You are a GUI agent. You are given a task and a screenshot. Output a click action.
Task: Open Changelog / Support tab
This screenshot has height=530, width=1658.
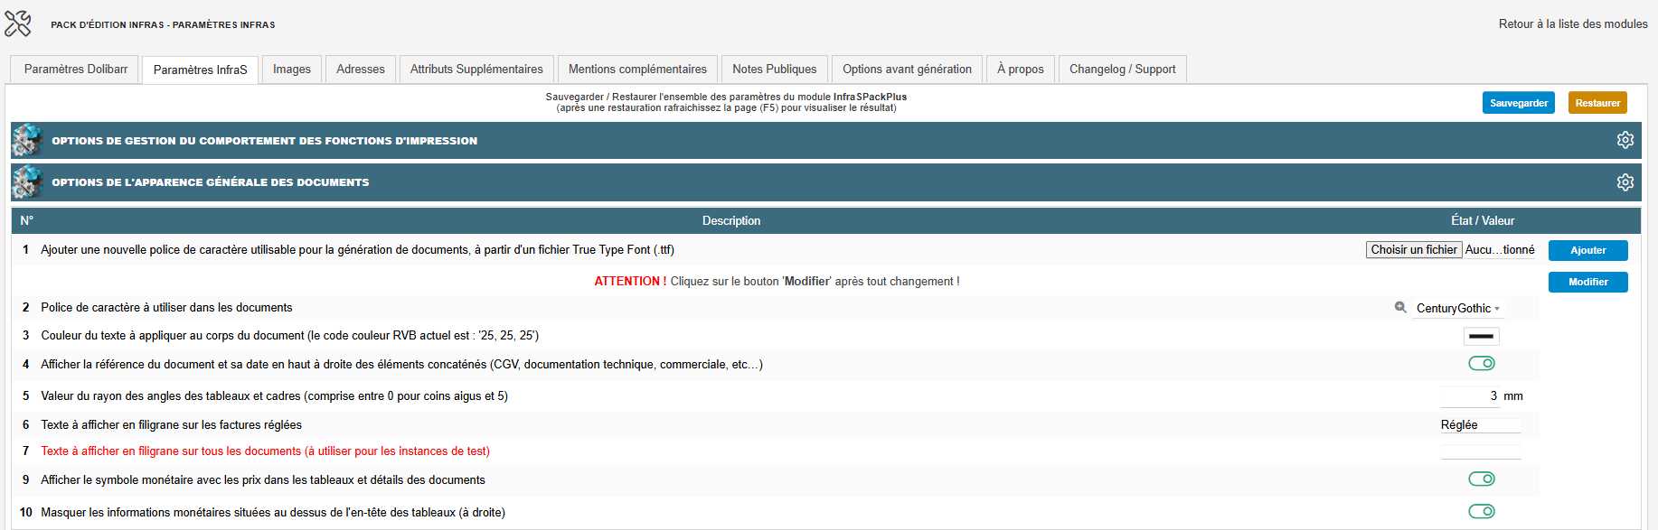[1122, 70]
